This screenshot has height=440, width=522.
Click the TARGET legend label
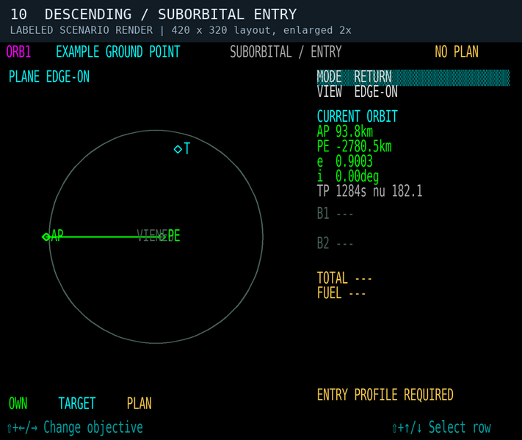tap(77, 404)
